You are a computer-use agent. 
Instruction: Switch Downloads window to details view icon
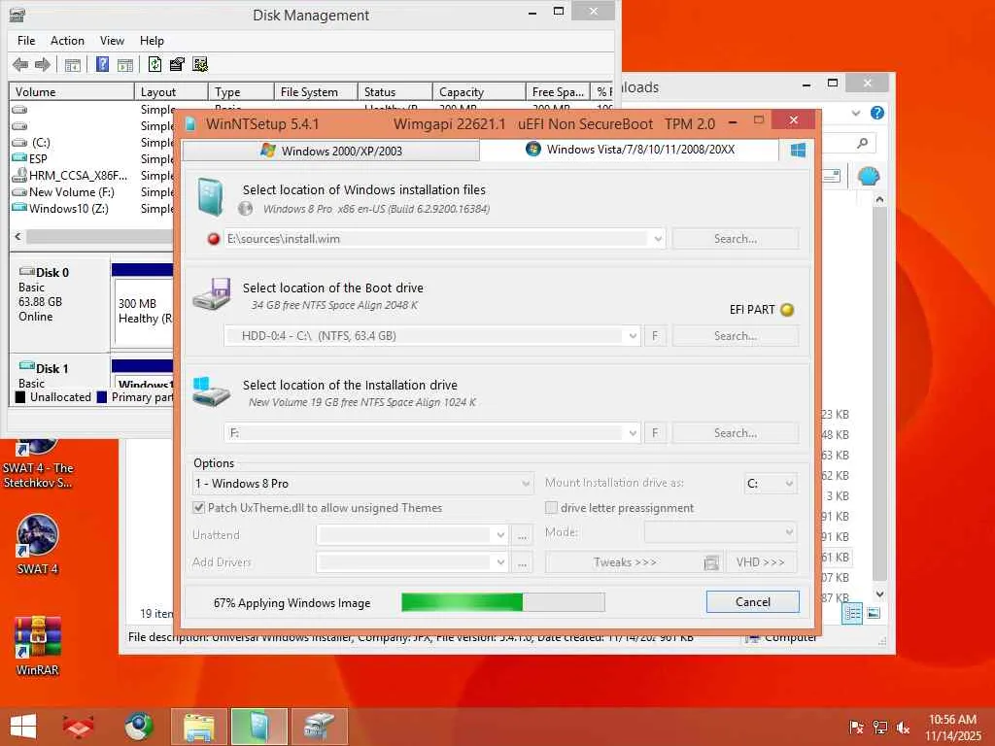click(852, 613)
